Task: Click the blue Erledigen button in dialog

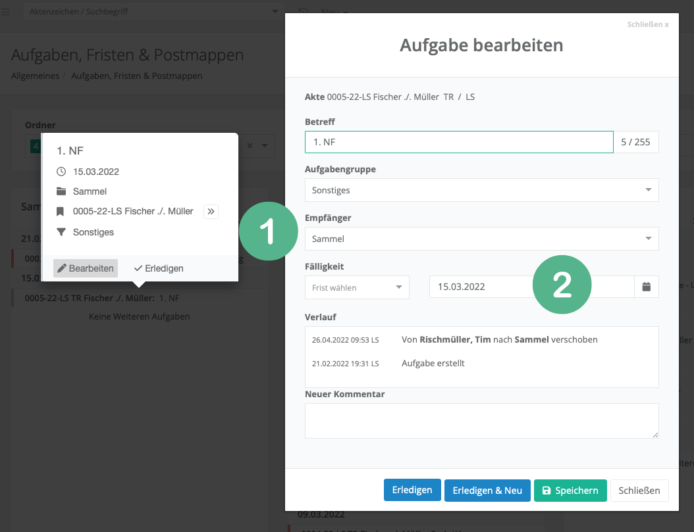Action: pyautogui.click(x=412, y=491)
